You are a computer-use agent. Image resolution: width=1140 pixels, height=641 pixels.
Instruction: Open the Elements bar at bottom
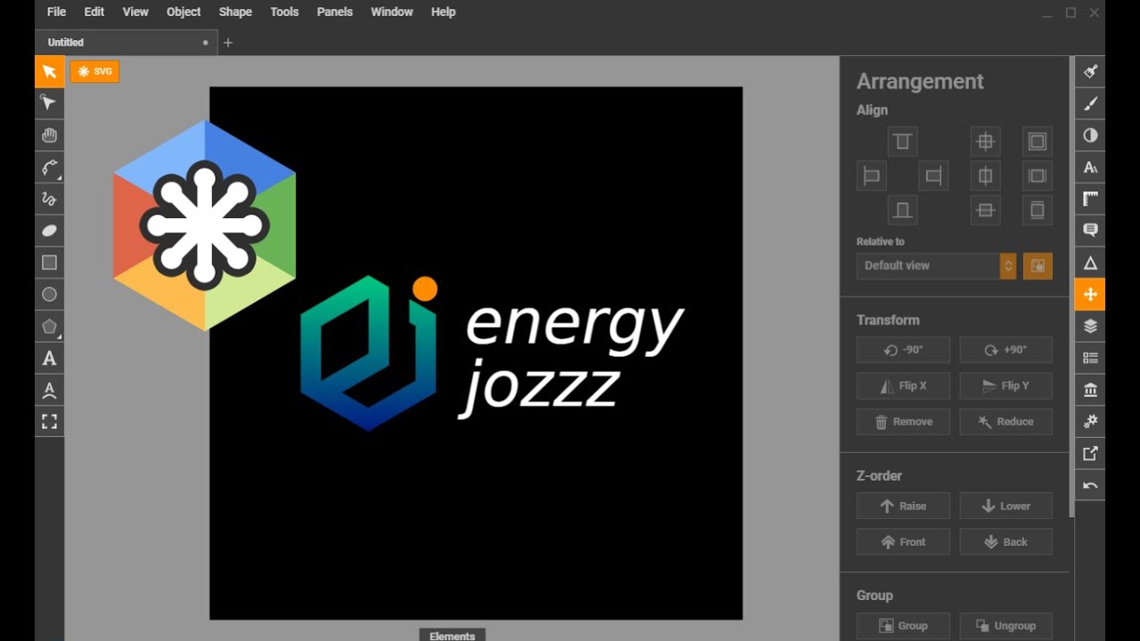click(452, 635)
